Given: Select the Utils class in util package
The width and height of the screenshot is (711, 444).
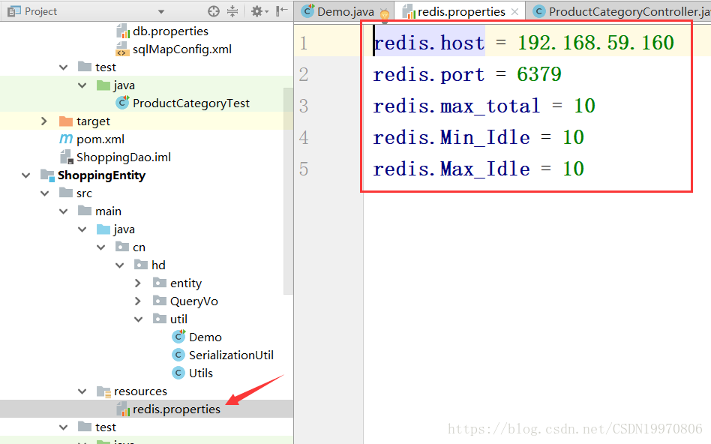Looking at the screenshot, I should tap(201, 373).
